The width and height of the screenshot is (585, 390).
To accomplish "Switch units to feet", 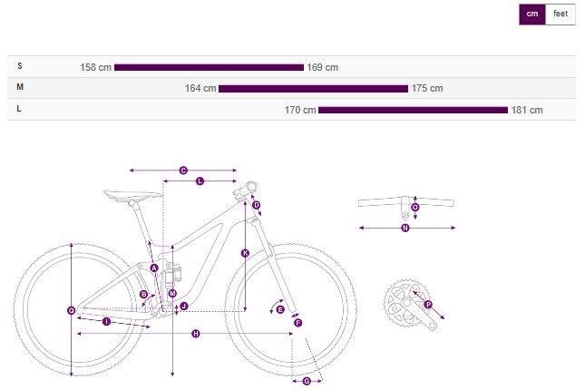I will (x=561, y=14).
